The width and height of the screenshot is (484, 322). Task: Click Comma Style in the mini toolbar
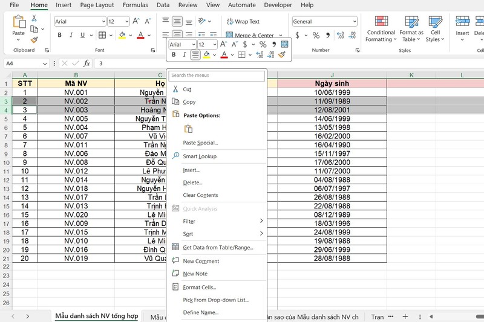(x=274, y=45)
